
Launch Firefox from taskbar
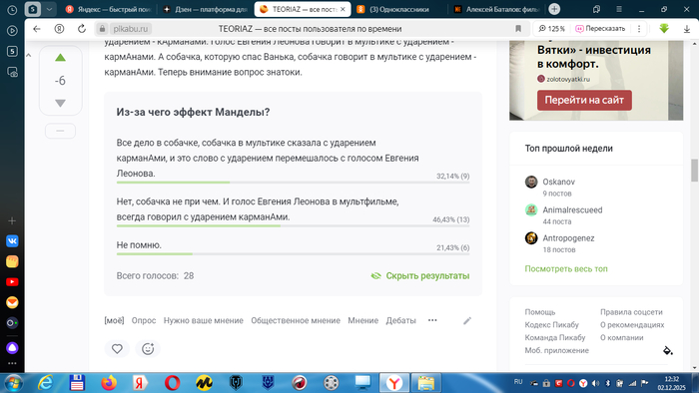[109, 383]
